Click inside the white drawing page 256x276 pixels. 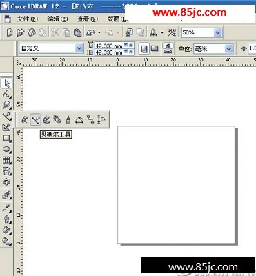tap(176, 185)
